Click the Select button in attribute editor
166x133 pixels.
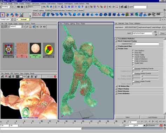click(127, 117)
